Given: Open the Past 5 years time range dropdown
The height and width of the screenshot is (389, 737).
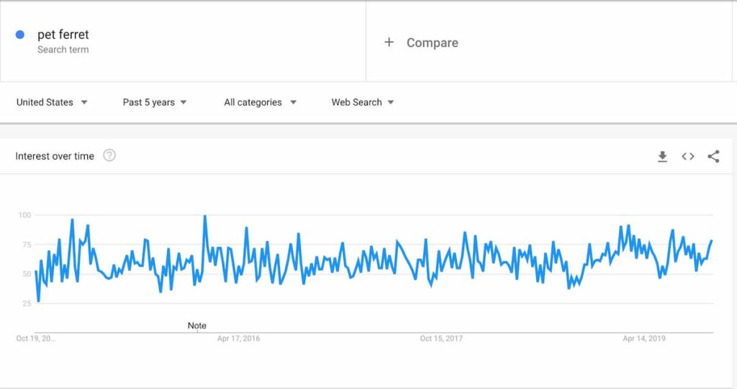Looking at the screenshot, I should click(155, 102).
